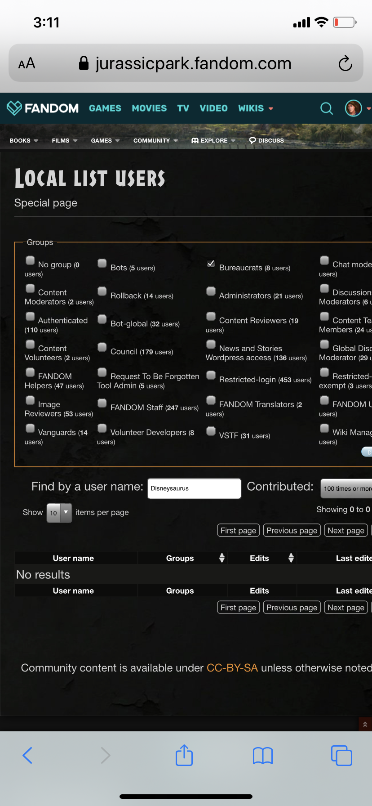Check the Content Moderators group checkbox
Screen dimensions: 372x806
pos(30,288)
